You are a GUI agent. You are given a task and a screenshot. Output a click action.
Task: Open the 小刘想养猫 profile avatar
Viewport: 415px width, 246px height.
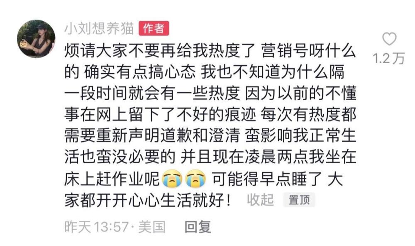36,39
